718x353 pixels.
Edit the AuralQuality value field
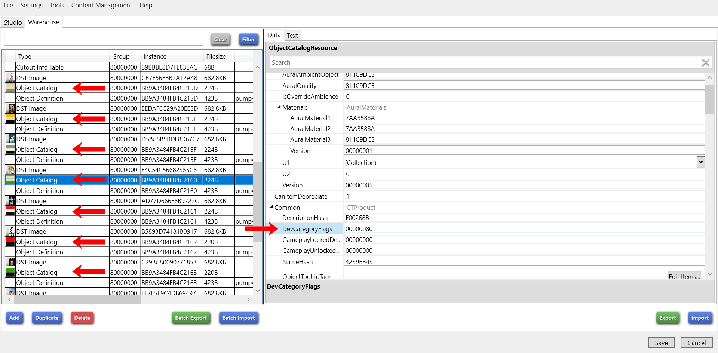tap(524, 85)
